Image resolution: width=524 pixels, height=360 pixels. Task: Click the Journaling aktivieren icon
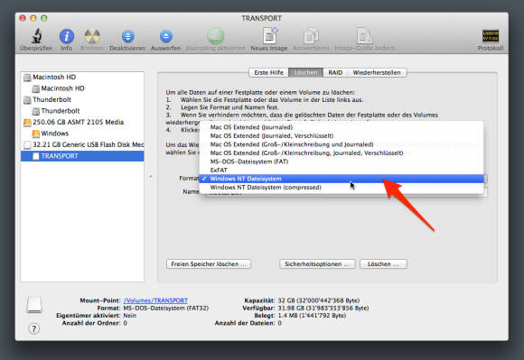click(216, 36)
